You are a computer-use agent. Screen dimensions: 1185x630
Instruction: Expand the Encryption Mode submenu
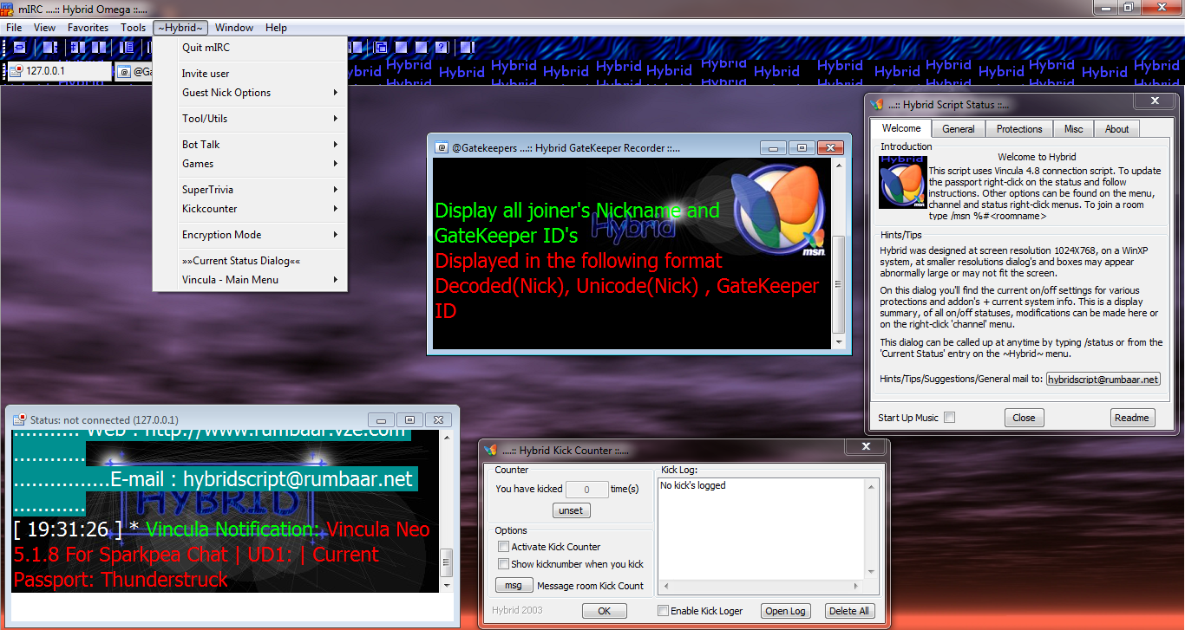click(x=250, y=235)
